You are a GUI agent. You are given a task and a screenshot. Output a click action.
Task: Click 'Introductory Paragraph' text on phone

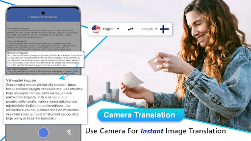[x=18, y=28]
